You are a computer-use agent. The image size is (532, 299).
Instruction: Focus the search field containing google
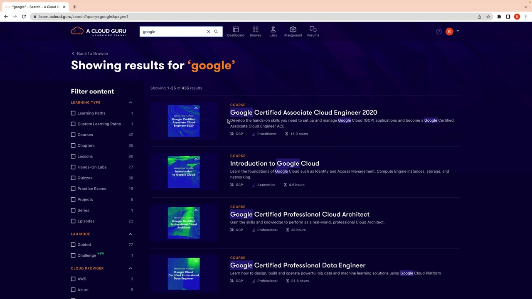click(x=174, y=32)
